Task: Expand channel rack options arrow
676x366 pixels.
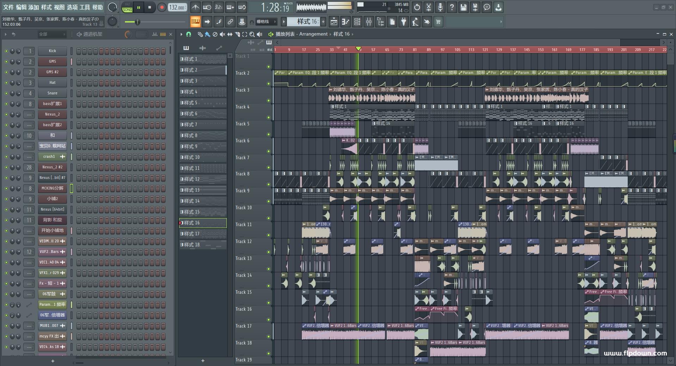Action: [6, 34]
